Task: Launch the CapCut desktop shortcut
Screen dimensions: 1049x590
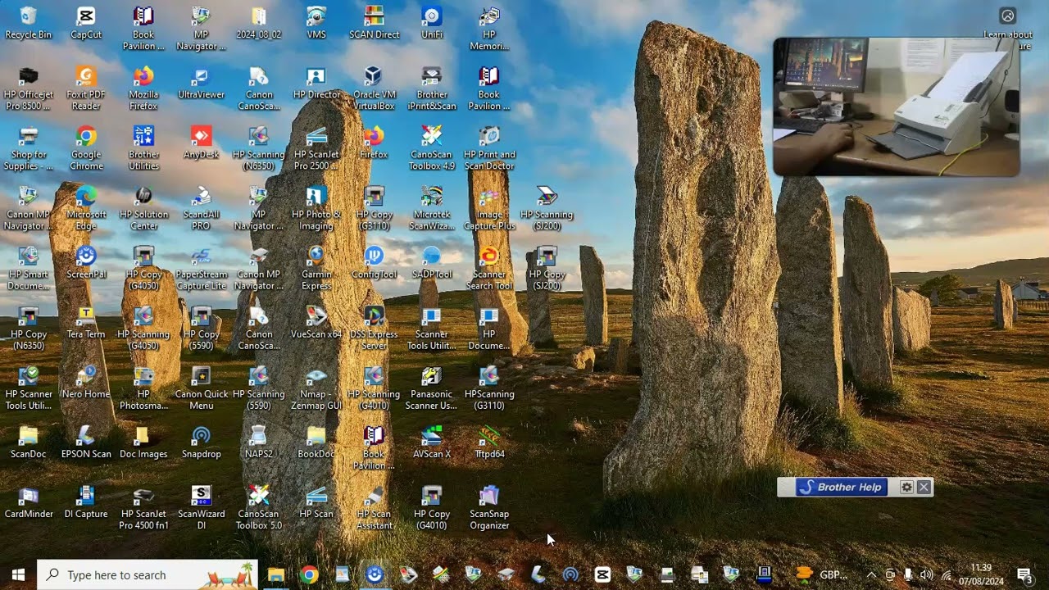Action: (x=86, y=23)
